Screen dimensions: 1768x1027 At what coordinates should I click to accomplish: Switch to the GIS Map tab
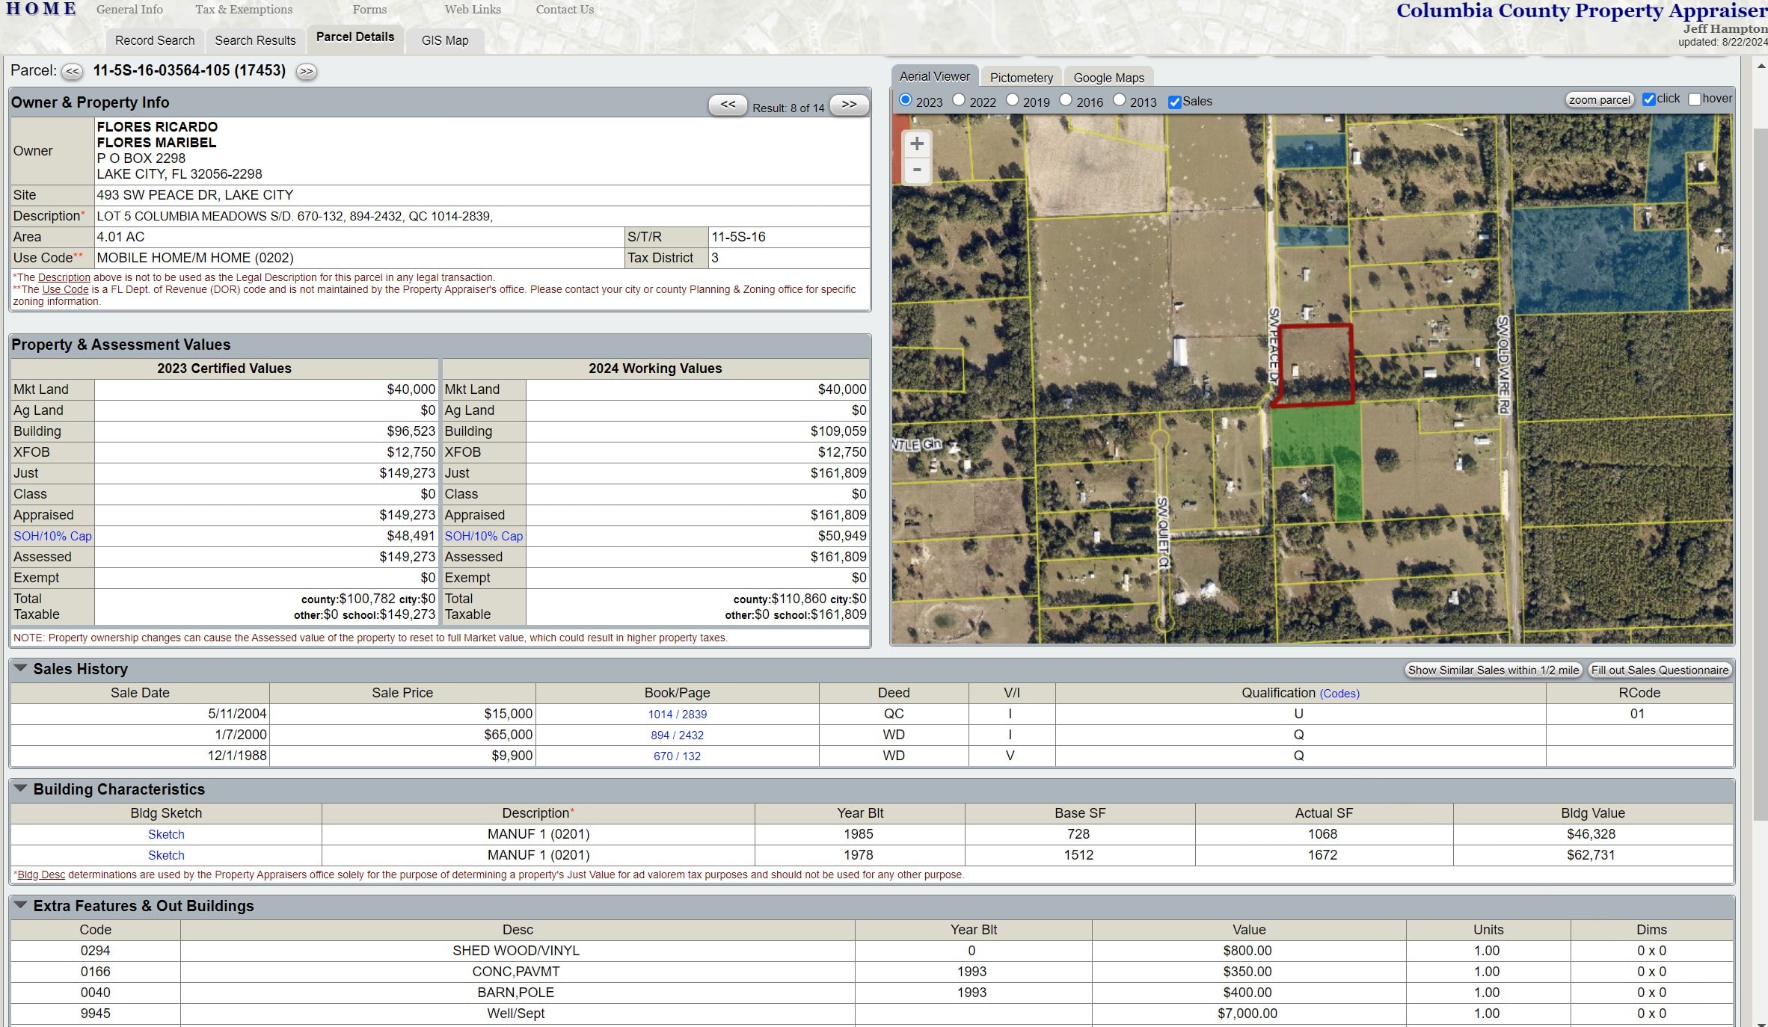point(445,40)
